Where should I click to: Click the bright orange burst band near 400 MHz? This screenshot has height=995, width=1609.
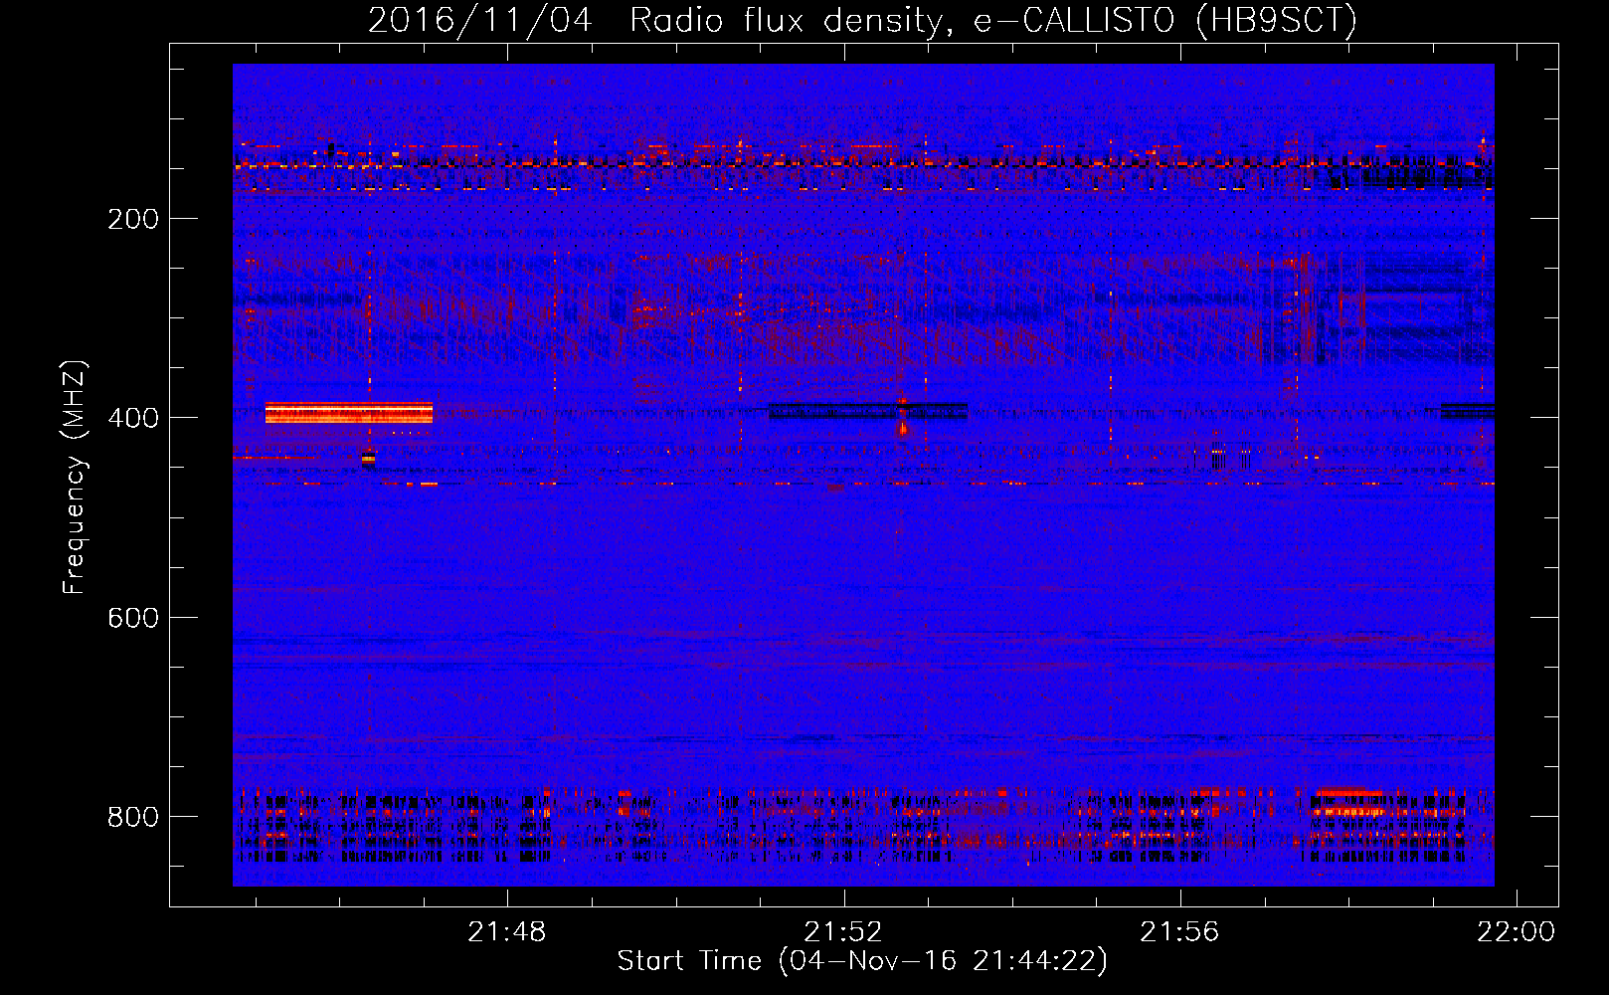tap(349, 413)
